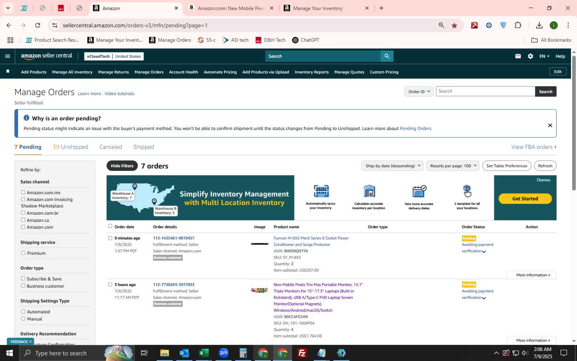Open the messages envelope icon
Viewport: 577px width, 361px height.
[518, 56]
